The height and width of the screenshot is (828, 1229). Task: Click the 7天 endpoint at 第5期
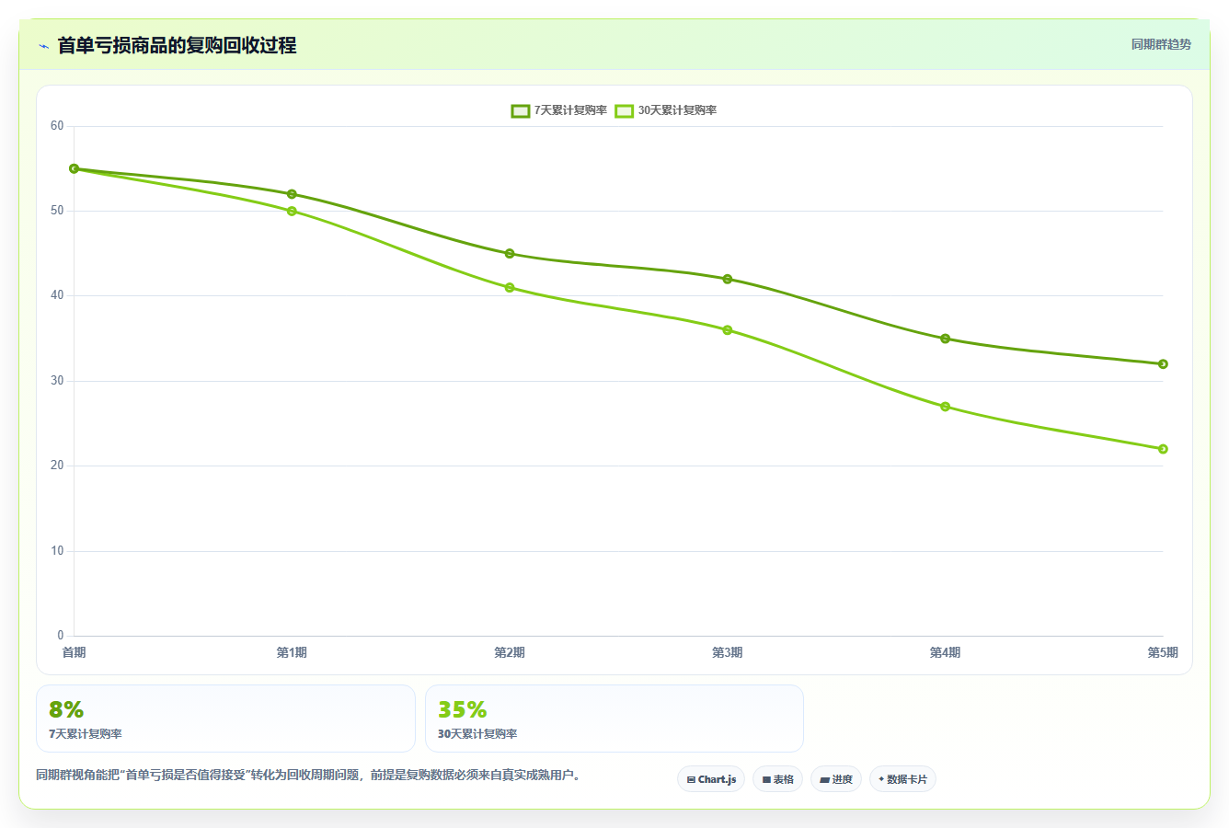pos(1163,364)
